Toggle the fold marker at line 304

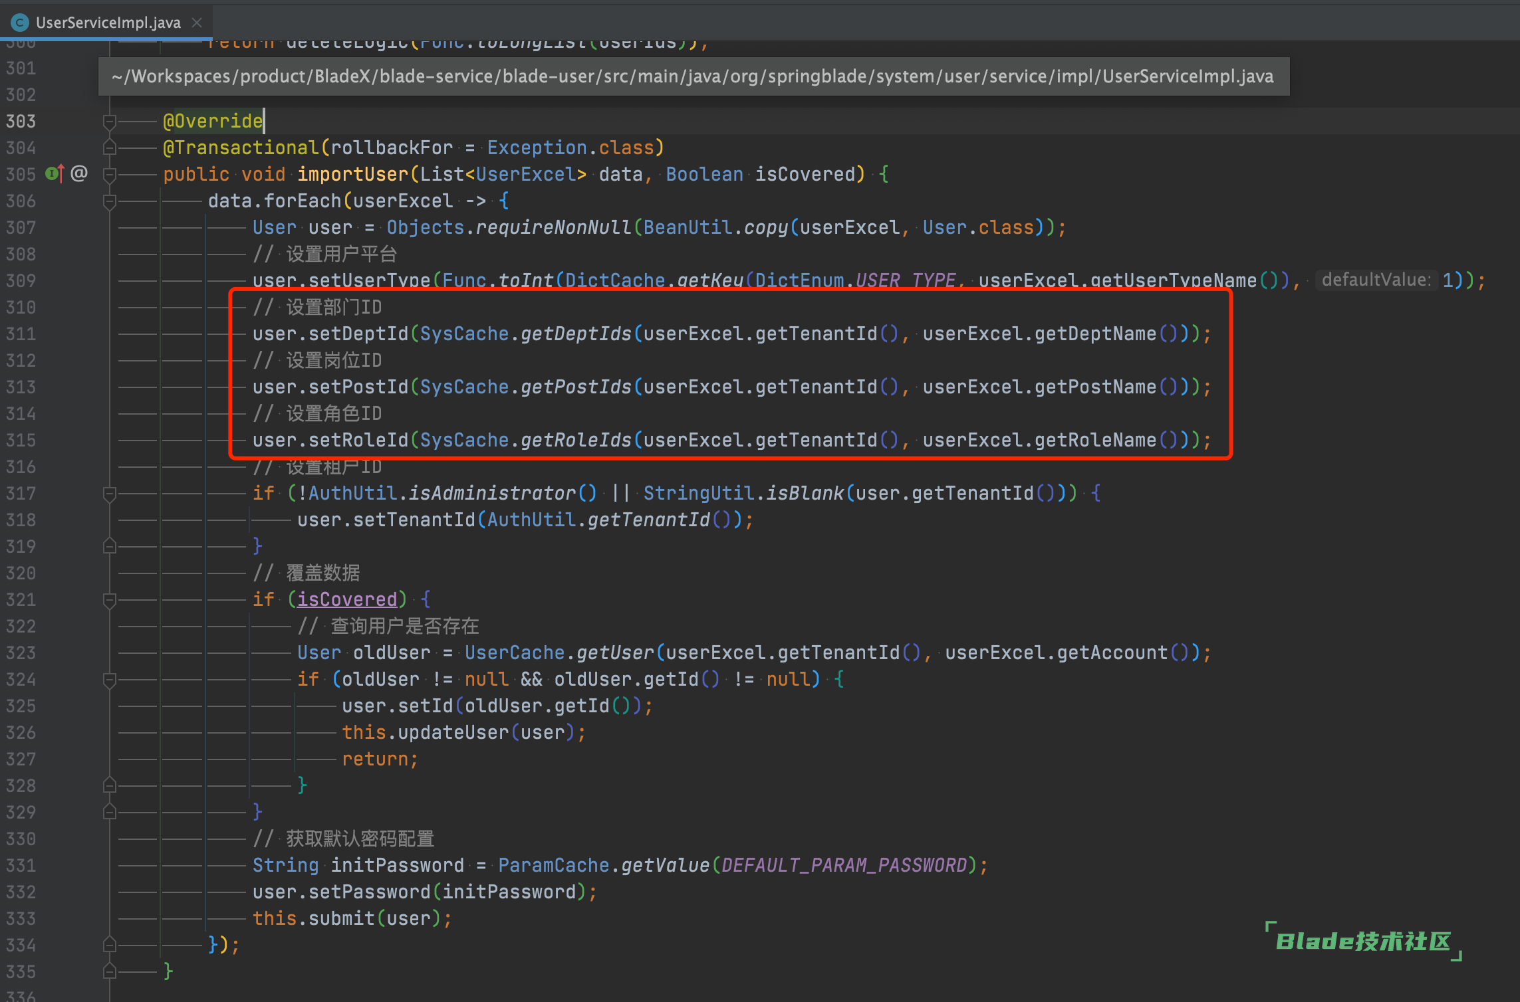(x=110, y=148)
